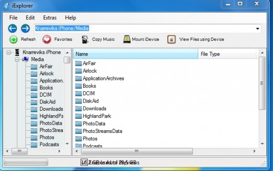This screenshot has width=273, height=171.
Task: Click the Downloads folder icon in file list
Action: click(x=78, y=108)
